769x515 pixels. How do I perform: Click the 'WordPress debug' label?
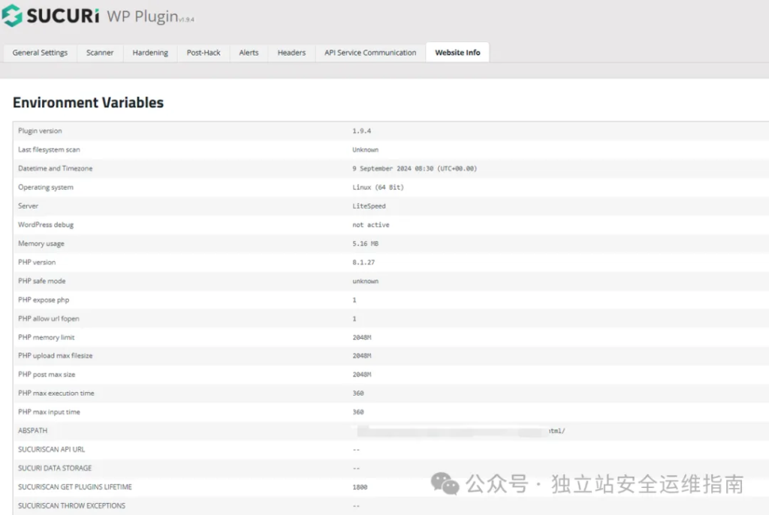pos(46,224)
